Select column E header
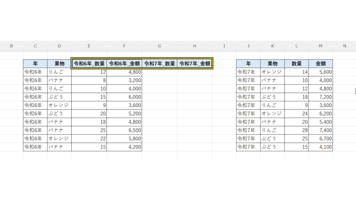 point(89,46)
